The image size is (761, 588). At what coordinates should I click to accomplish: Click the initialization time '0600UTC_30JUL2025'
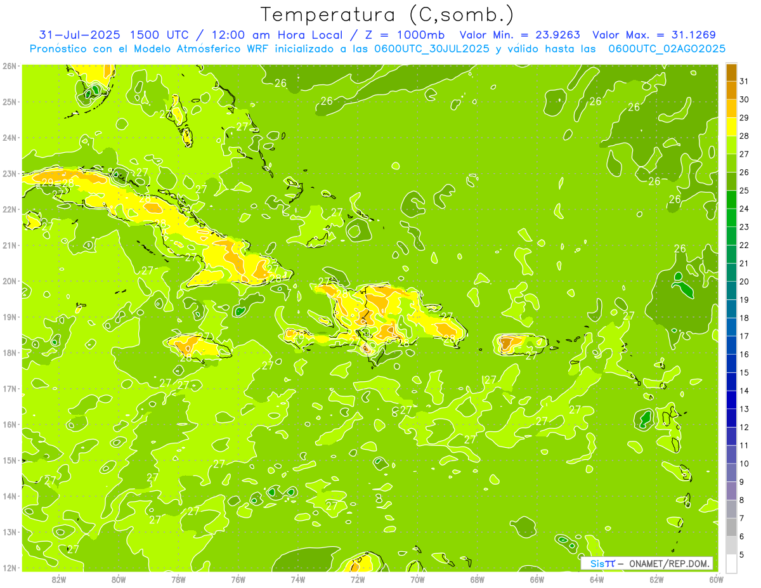tap(432, 49)
